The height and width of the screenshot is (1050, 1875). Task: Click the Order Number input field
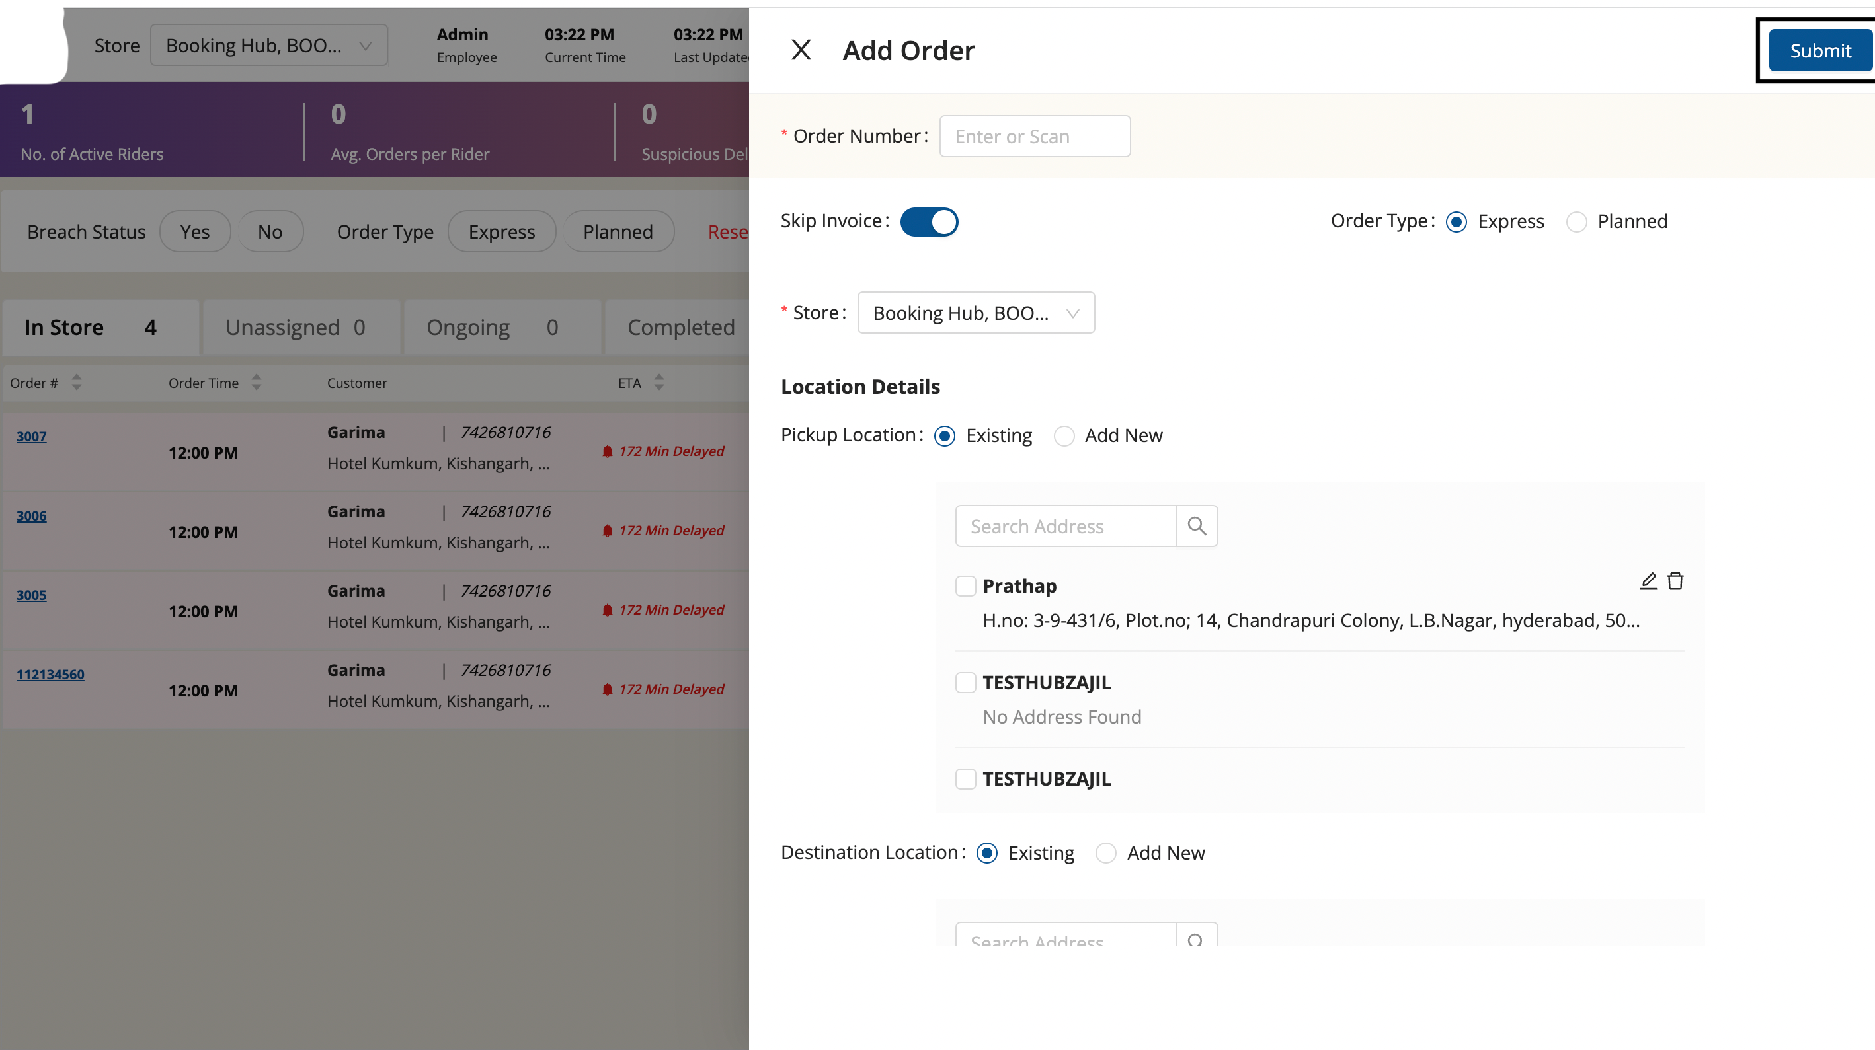[x=1034, y=137]
